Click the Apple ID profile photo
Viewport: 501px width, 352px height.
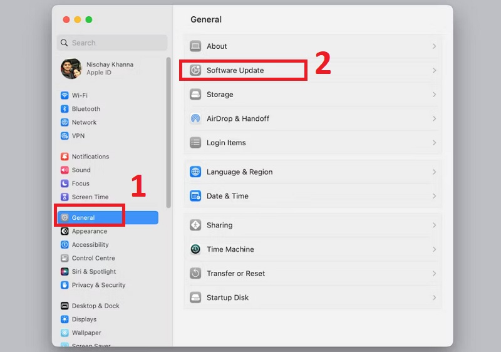pos(71,68)
